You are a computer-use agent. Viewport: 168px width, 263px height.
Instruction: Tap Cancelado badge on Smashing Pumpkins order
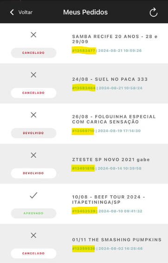click(33, 253)
